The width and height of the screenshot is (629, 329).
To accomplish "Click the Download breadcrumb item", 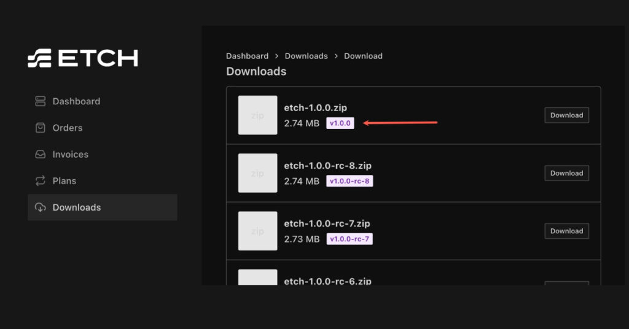I will [x=363, y=56].
